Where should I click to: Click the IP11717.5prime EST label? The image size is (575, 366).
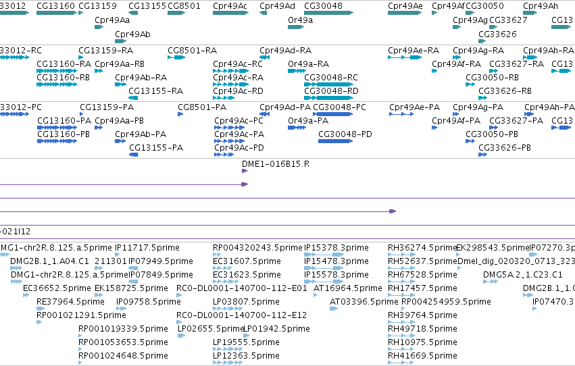click(147, 248)
